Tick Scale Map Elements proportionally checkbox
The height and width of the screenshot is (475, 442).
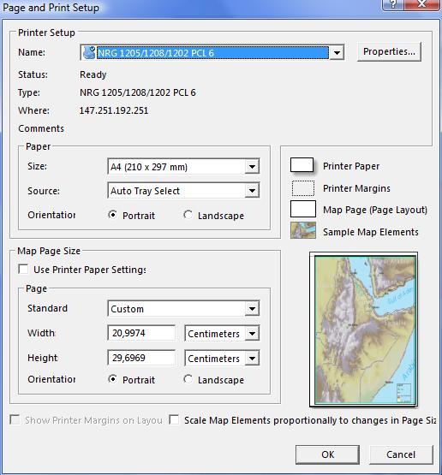click(x=174, y=419)
